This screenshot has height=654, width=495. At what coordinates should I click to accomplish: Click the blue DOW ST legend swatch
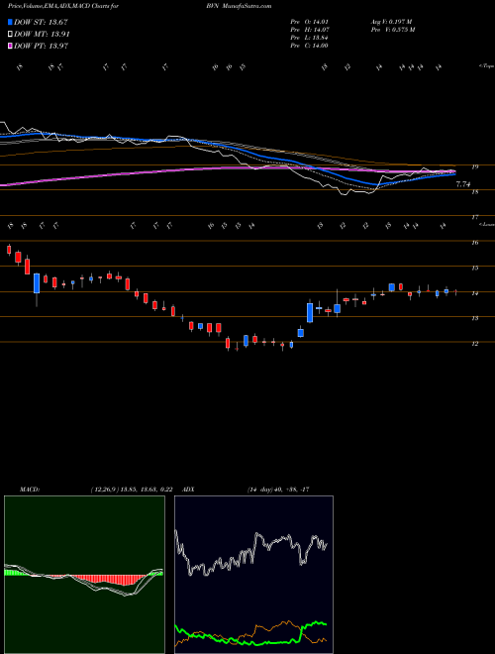[10, 22]
